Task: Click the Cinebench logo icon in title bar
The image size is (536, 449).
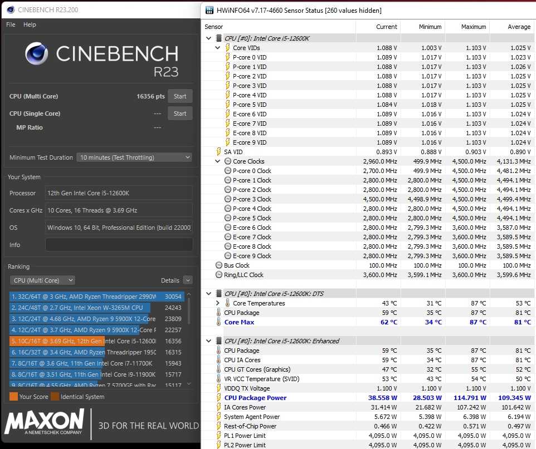Action: [9, 9]
